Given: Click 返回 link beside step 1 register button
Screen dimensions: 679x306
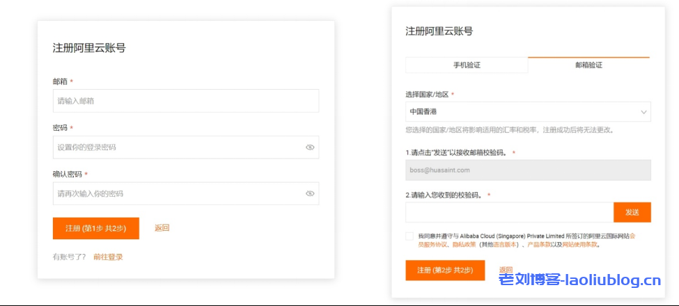Looking at the screenshot, I should (162, 228).
